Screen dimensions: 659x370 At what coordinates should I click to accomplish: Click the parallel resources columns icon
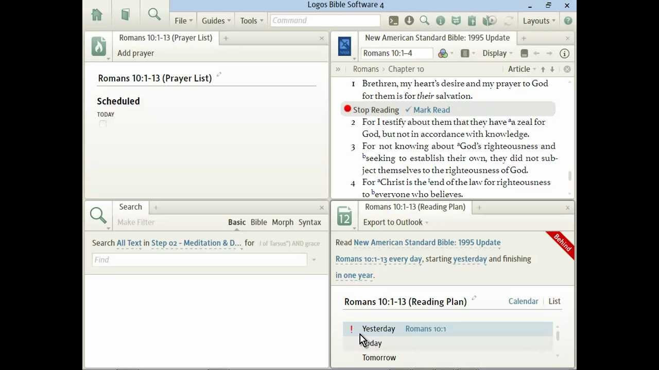465,53
